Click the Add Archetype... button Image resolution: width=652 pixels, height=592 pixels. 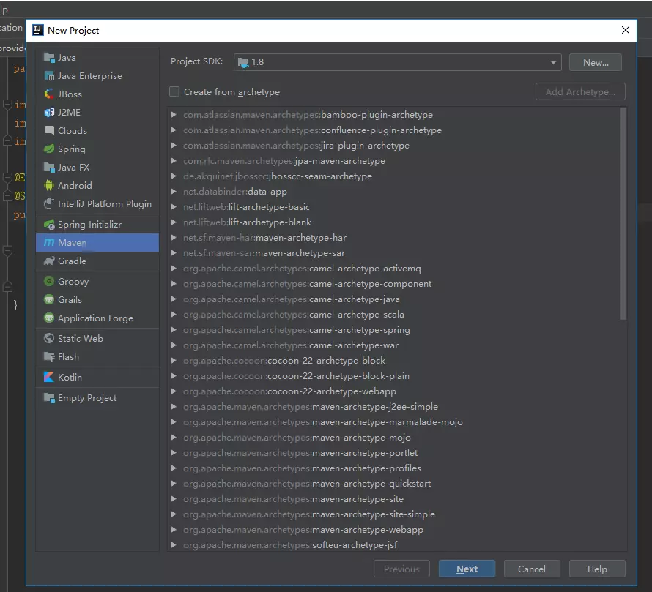[580, 91]
